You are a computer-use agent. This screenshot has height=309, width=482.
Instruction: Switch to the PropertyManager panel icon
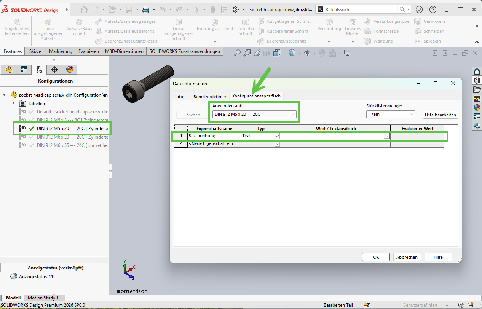[x=24, y=70]
